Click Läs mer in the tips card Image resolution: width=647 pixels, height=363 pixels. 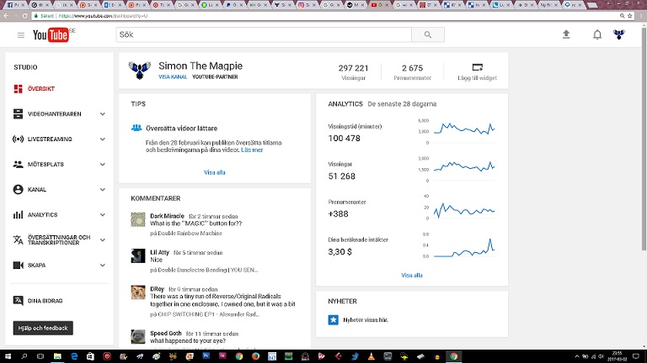tap(252, 150)
